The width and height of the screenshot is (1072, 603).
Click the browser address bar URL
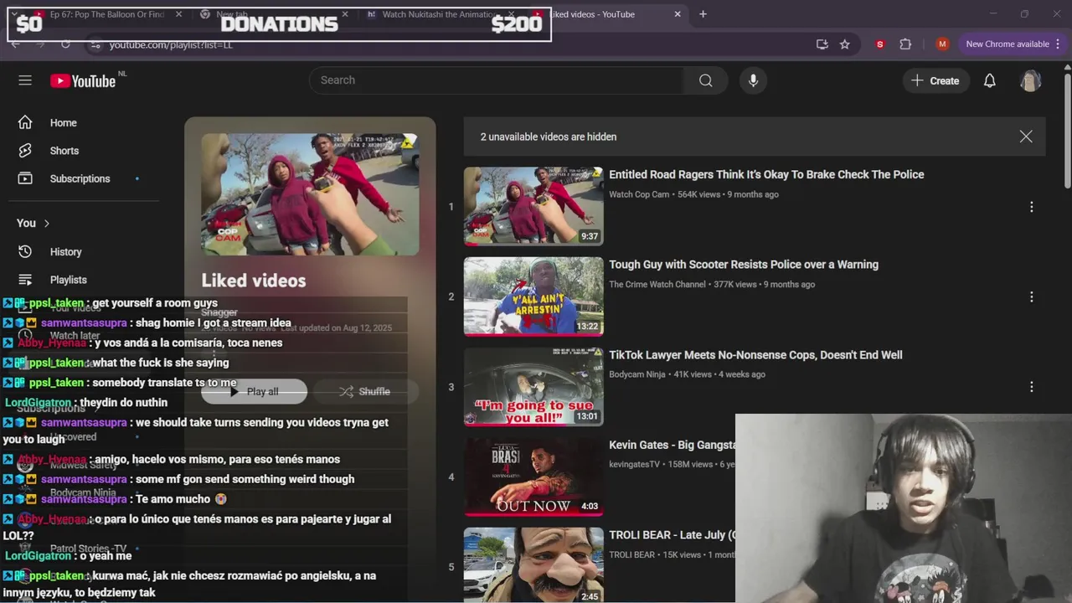[x=171, y=44]
